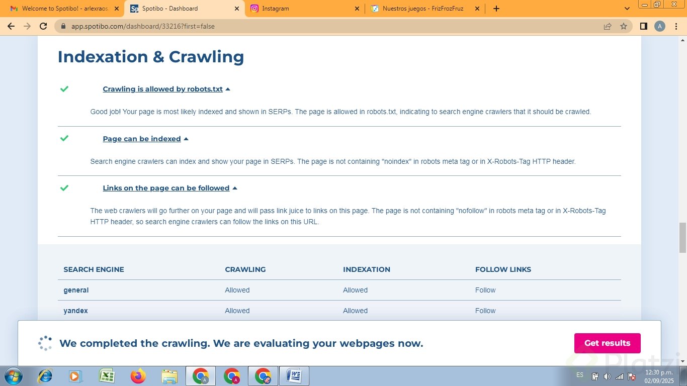Open Action Center flag in system tray

(632, 376)
